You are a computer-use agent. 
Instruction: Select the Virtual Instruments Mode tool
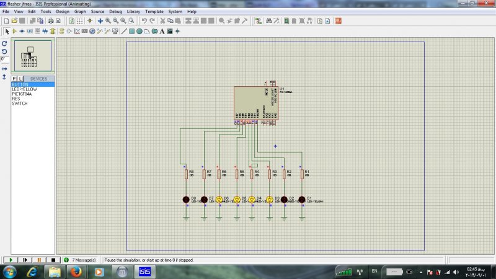coord(115,32)
